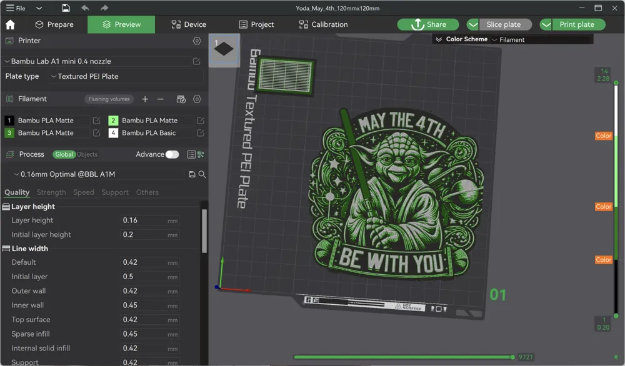
Task: Select the Global process mode
Action: point(64,154)
